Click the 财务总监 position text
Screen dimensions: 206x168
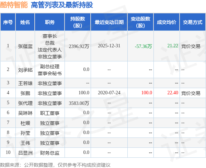(x=50, y=153)
